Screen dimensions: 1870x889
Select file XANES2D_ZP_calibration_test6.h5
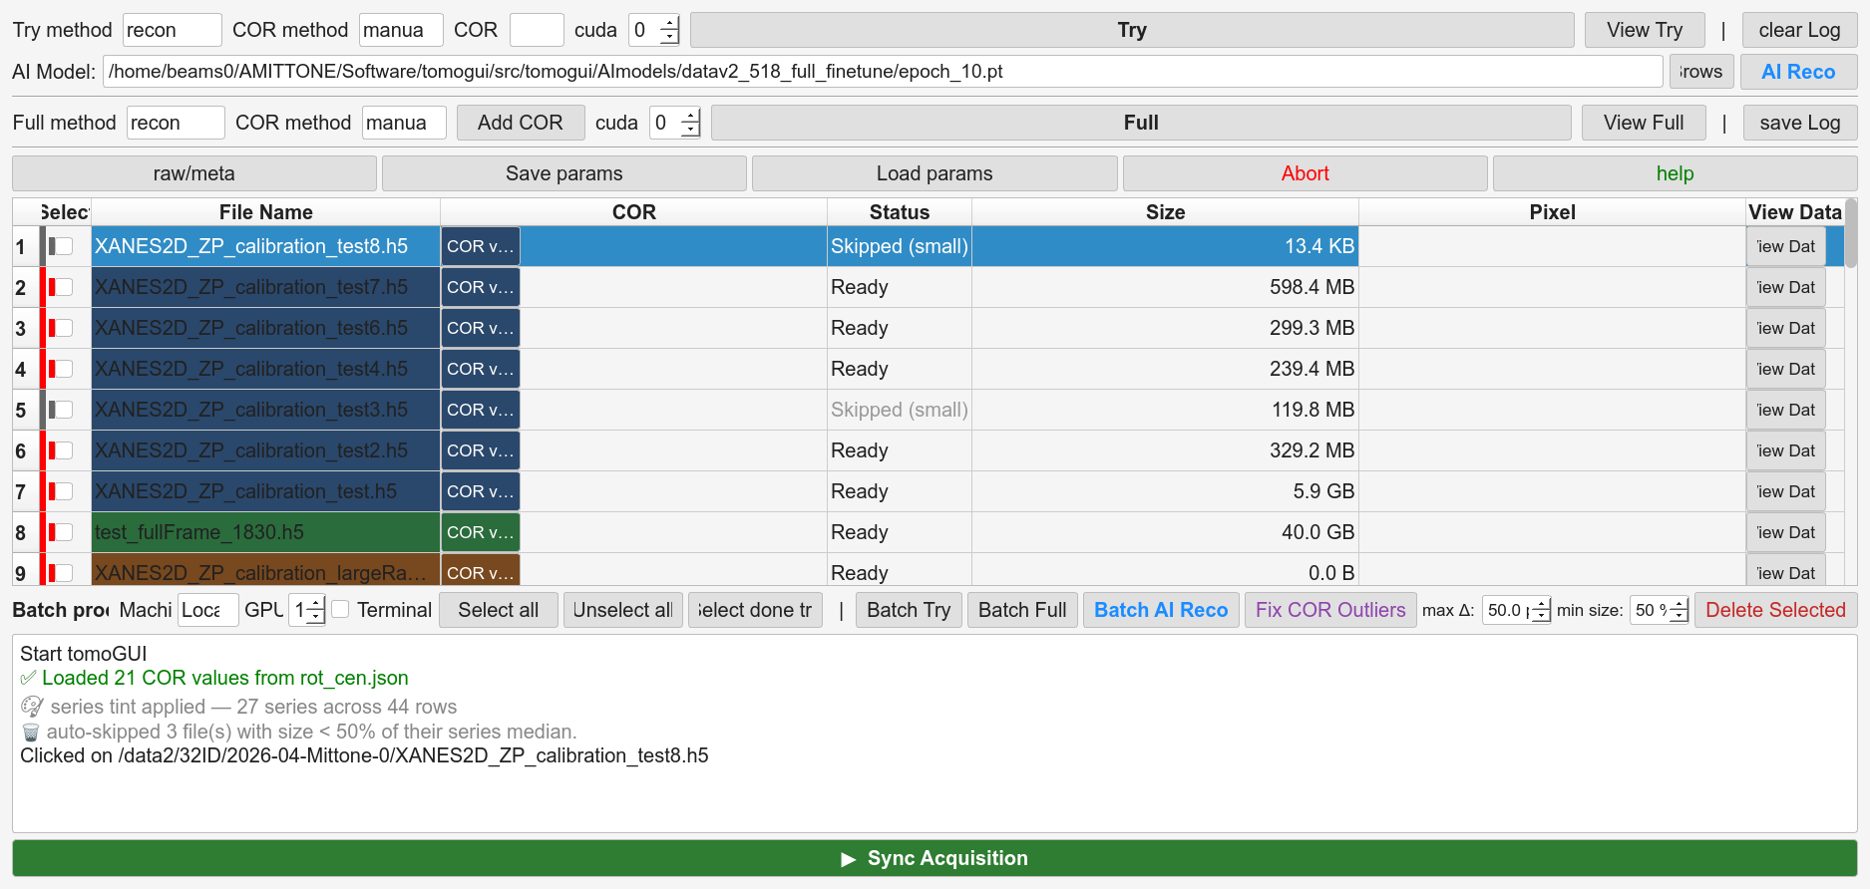[265, 328]
